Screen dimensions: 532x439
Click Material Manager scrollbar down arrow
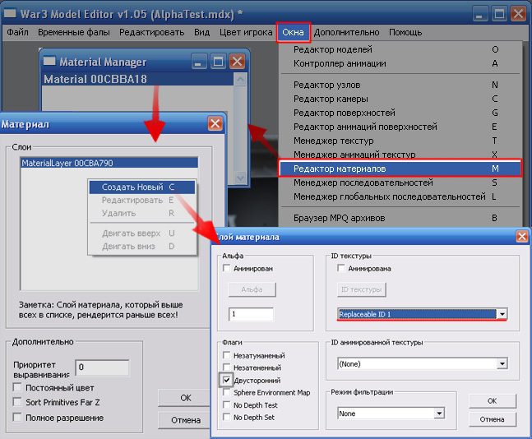point(240,177)
